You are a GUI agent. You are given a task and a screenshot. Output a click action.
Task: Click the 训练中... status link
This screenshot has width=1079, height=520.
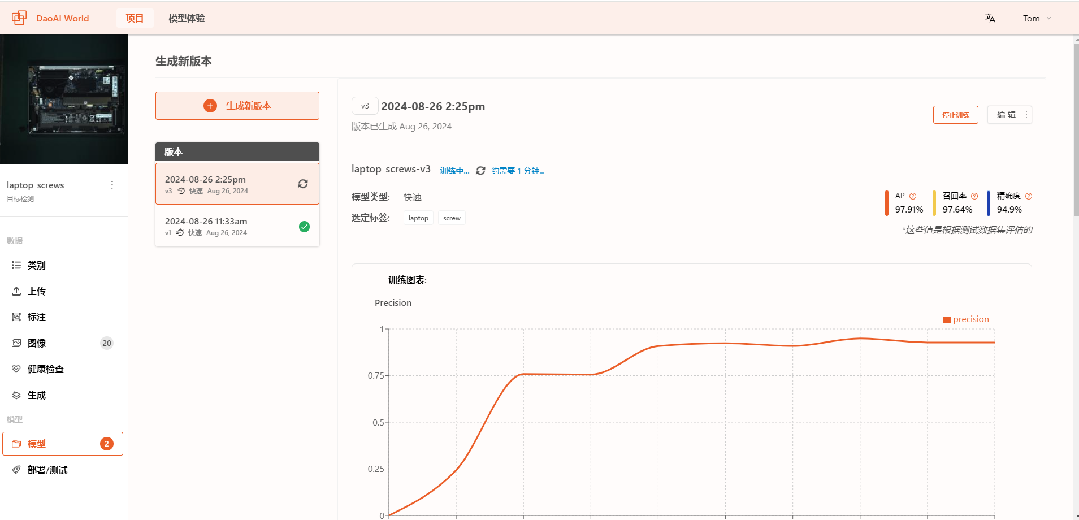[x=454, y=171]
